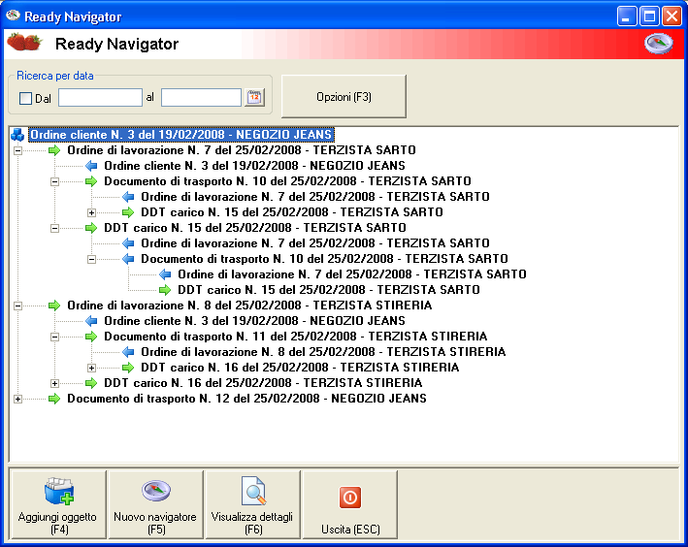
Task: Click blue arrow of Documento di trasporto N. 10
Action: click(x=128, y=259)
